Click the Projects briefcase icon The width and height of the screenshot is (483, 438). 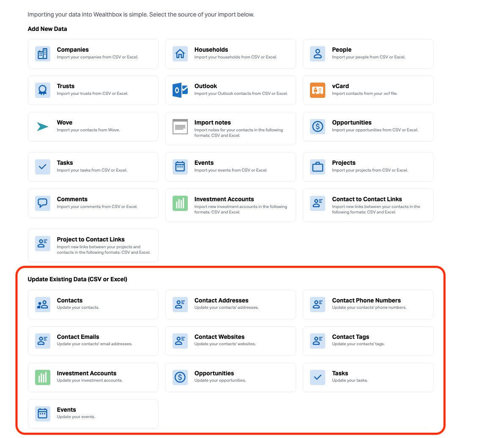pyautogui.click(x=317, y=167)
